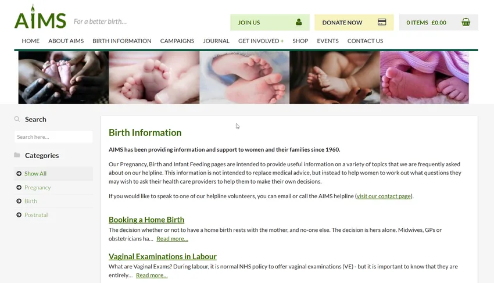The width and height of the screenshot is (494, 283).
Task: Click the Birth Information heading
Action: tap(145, 132)
